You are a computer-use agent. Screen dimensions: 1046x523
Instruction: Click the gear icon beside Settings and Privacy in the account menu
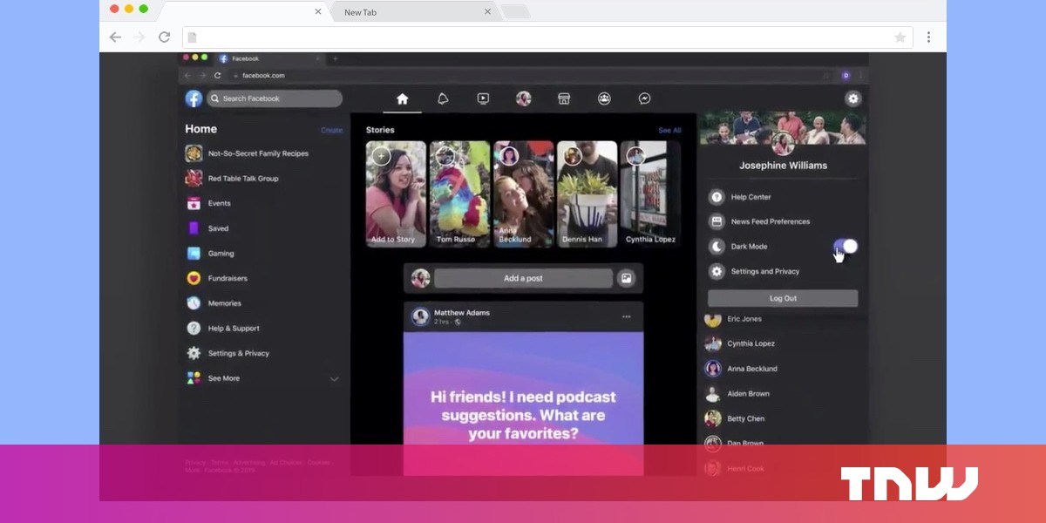[x=717, y=272]
